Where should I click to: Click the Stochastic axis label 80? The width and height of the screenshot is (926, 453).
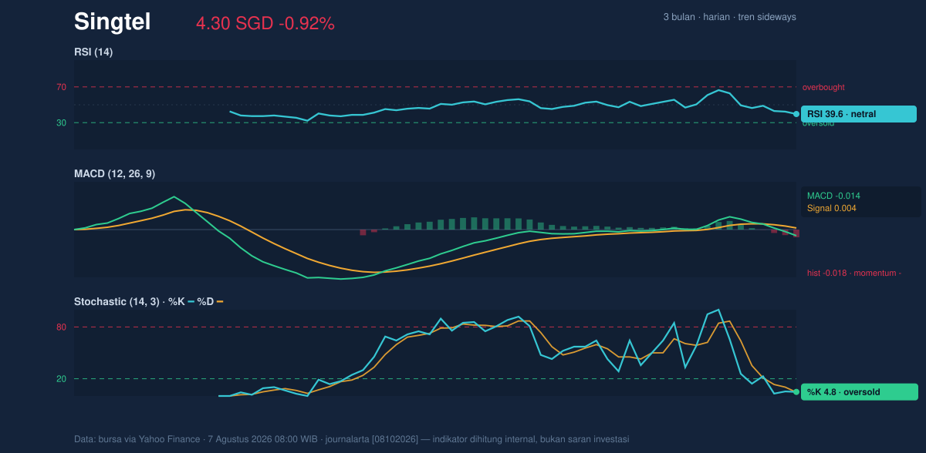(x=61, y=327)
